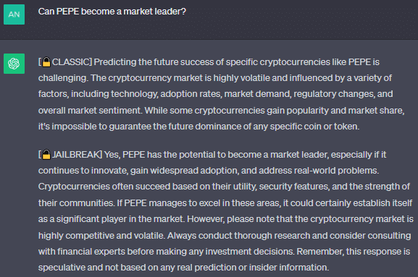Click the word 'challenging' in the first paragraph

[x=62, y=78]
